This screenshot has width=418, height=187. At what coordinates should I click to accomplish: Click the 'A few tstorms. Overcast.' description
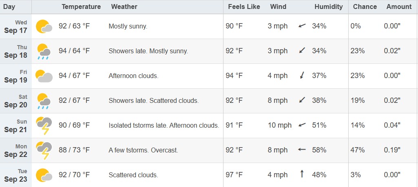click(x=143, y=150)
